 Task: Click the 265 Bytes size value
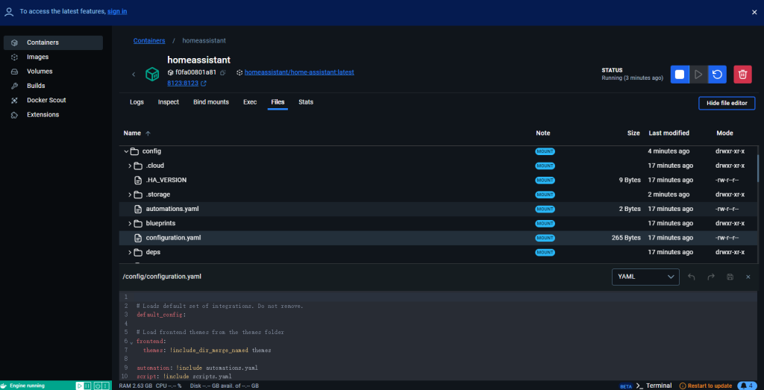point(626,238)
